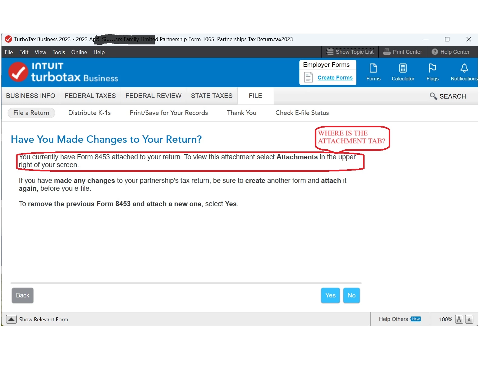
Task: Open the Flags panel
Action: 432,72
